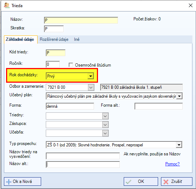
Task: Open the Pomoc? help link
Action: tap(172, 164)
